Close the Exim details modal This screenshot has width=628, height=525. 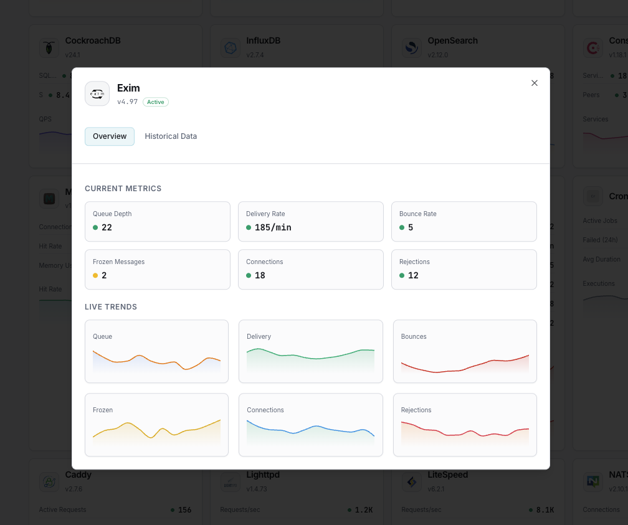click(x=534, y=83)
